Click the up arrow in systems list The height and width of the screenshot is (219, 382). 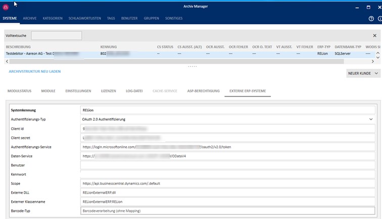377,53
